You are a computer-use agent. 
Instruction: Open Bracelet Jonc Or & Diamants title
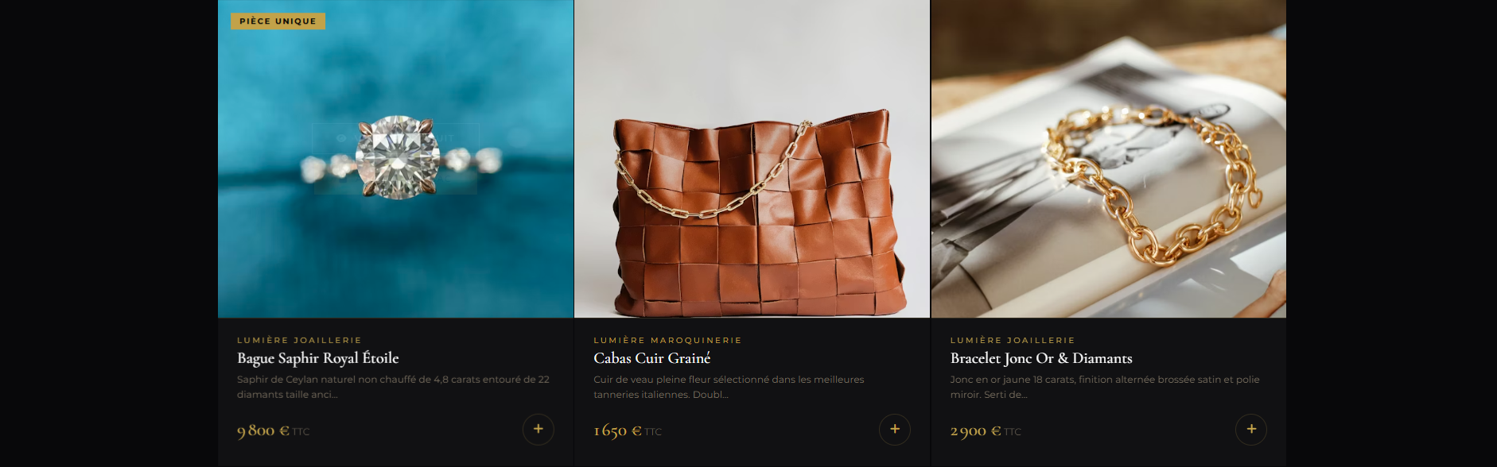click(x=1041, y=358)
